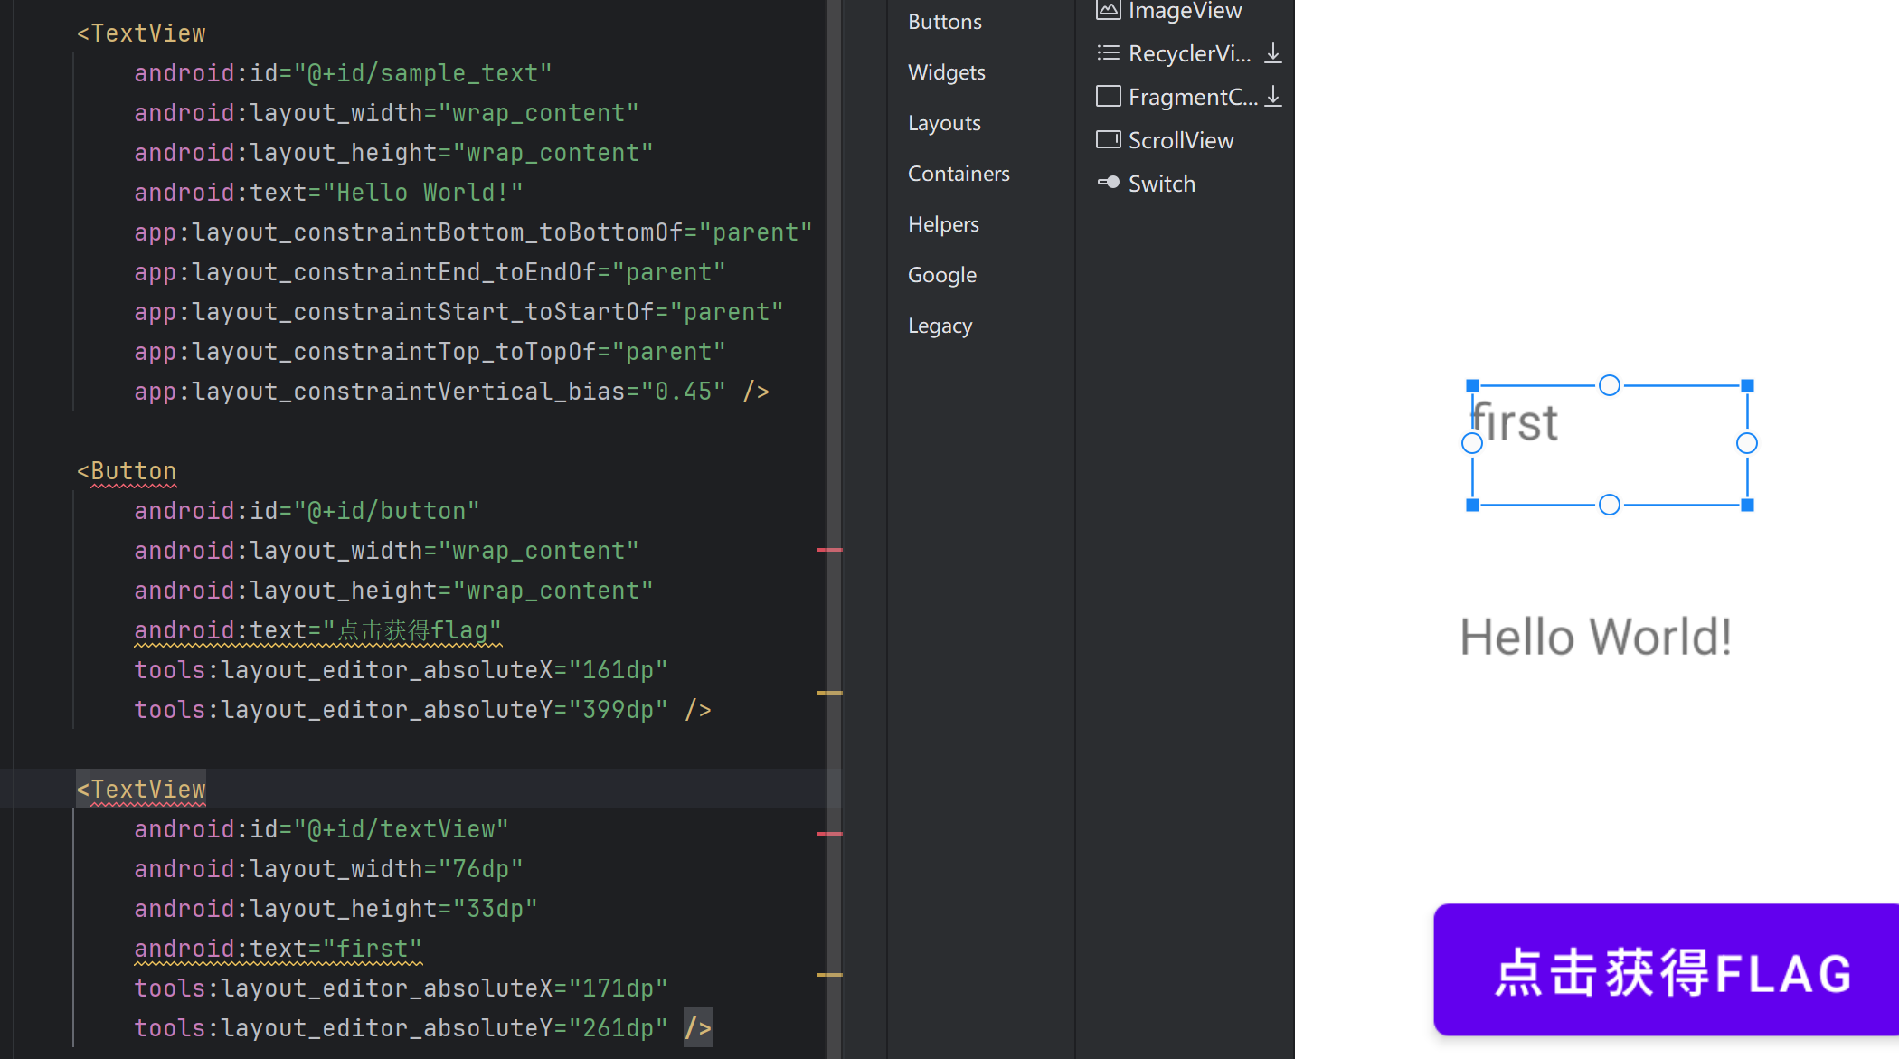This screenshot has width=1899, height=1059.
Task: Open the Google palette category
Action: point(941,275)
